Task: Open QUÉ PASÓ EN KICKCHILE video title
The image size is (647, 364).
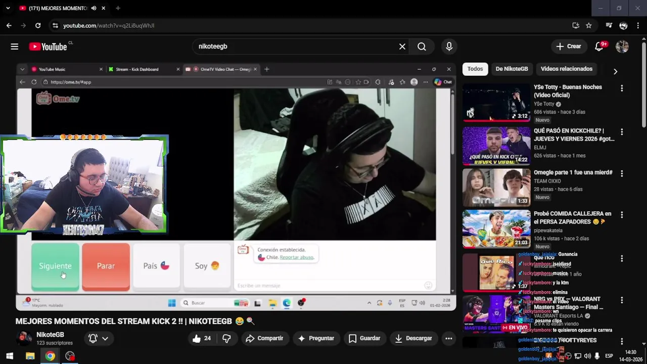Action: point(574,134)
